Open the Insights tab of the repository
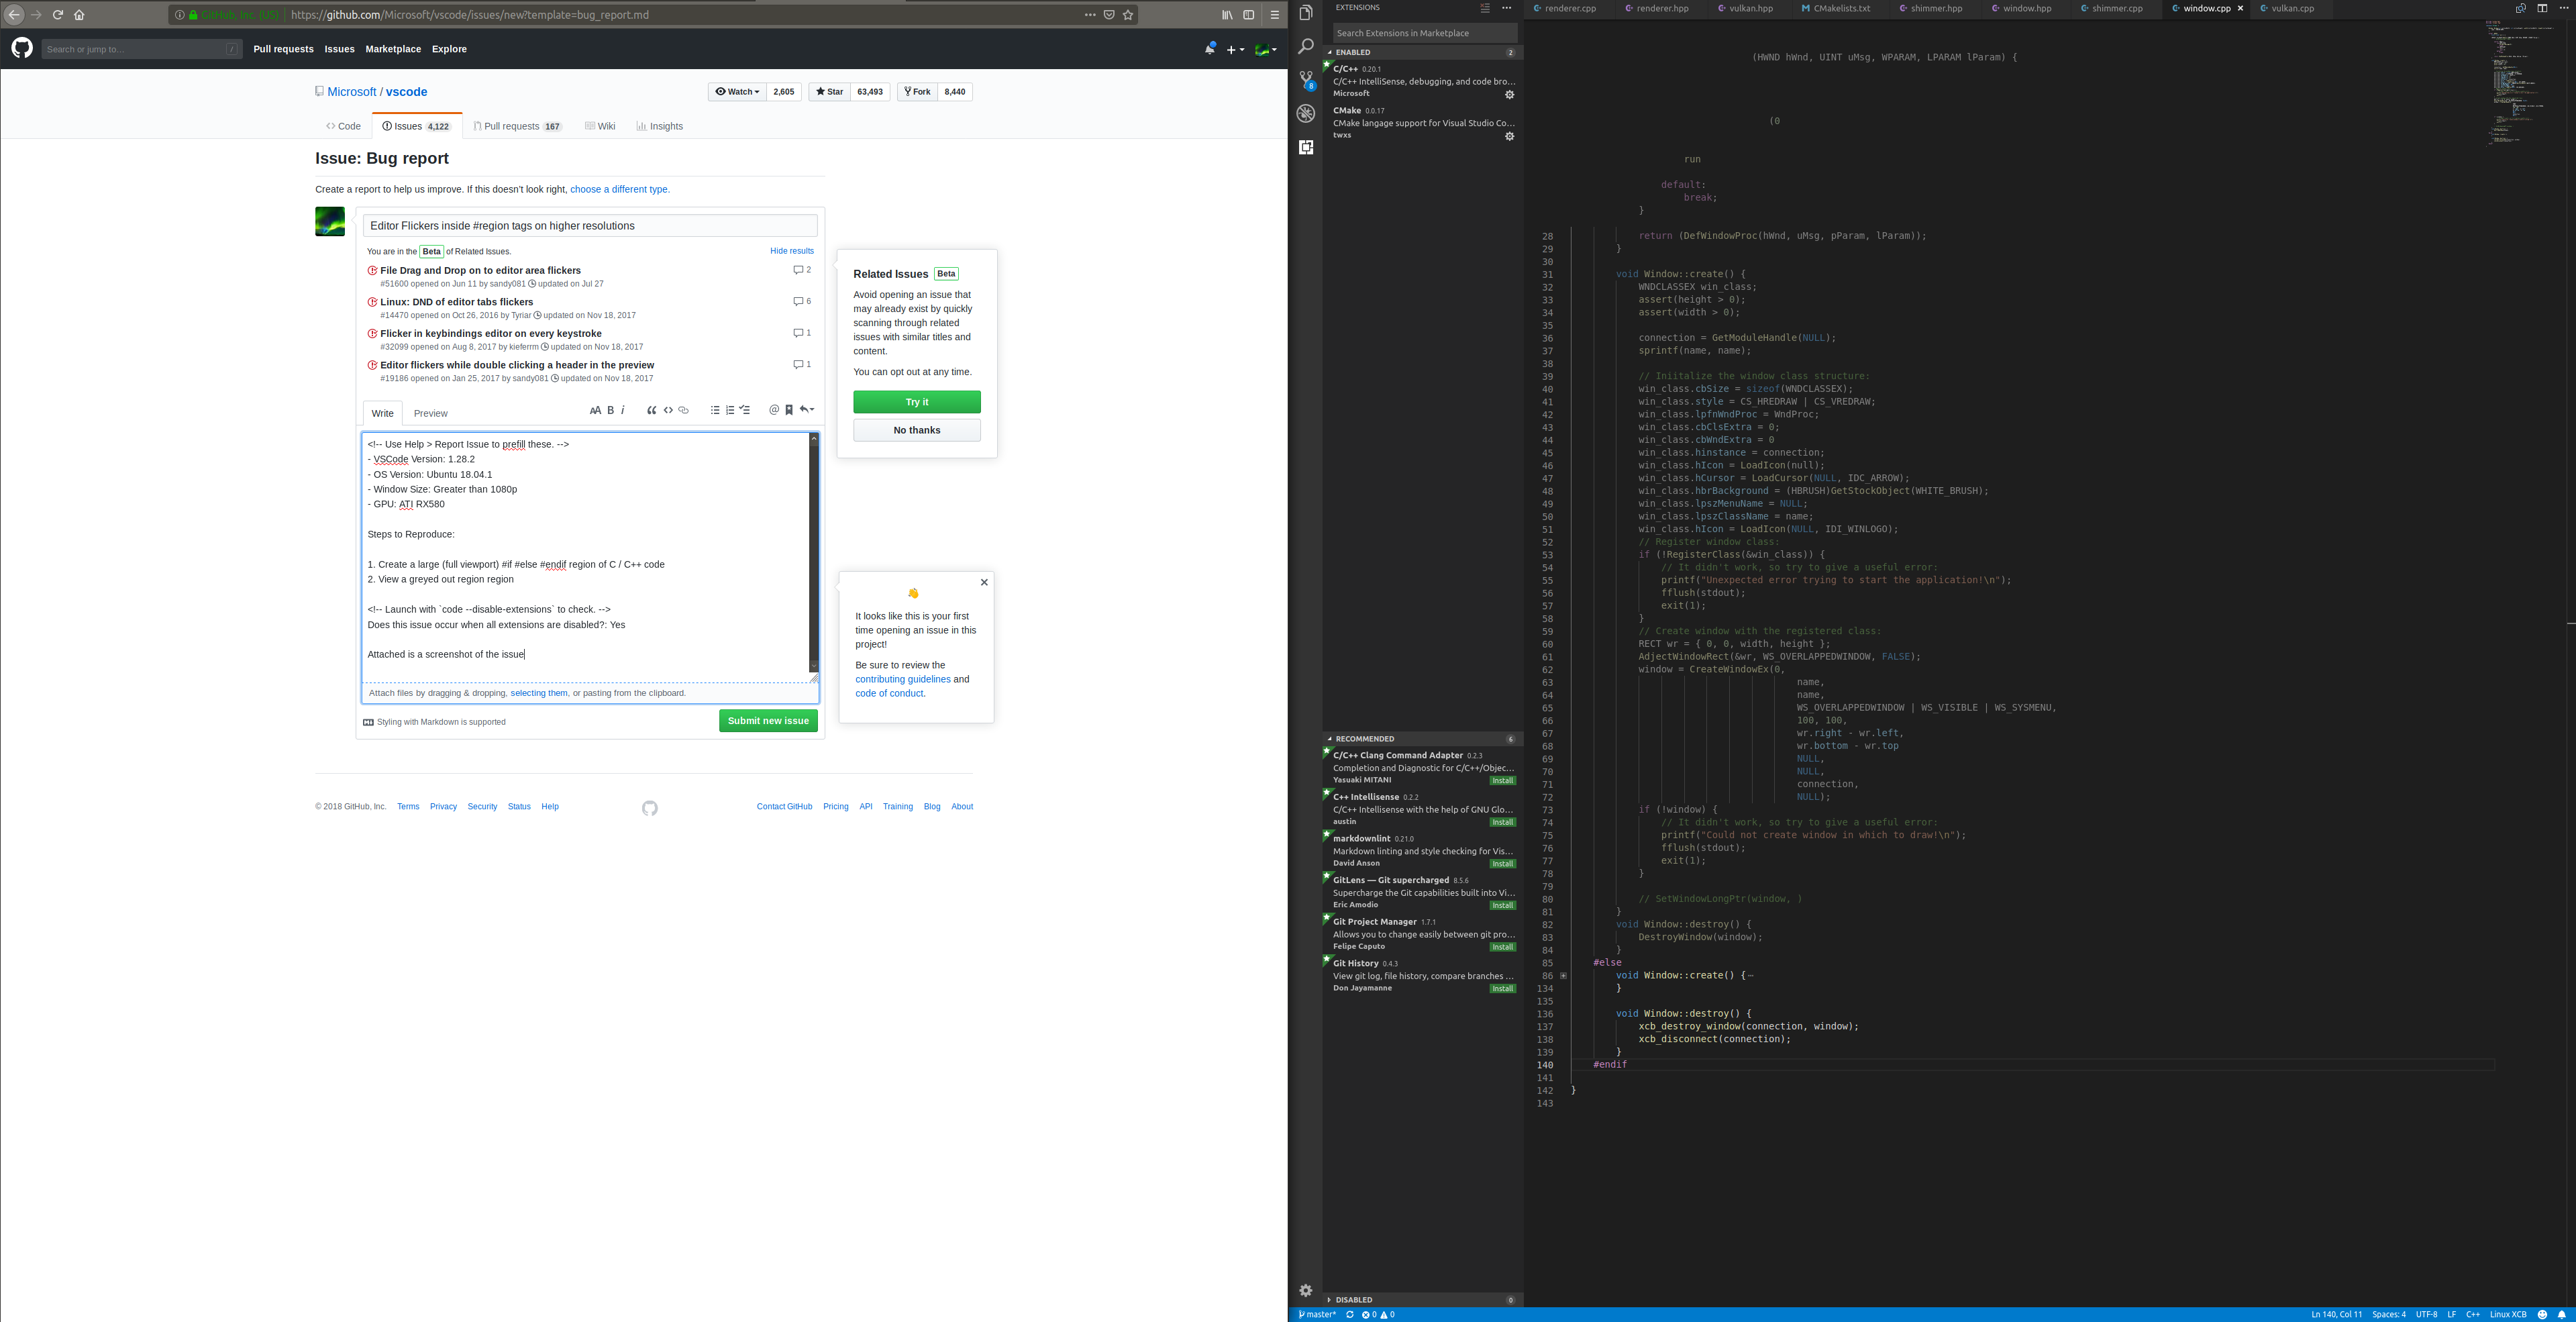The height and width of the screenshot is (1322, 2576). tap(660, 126)
